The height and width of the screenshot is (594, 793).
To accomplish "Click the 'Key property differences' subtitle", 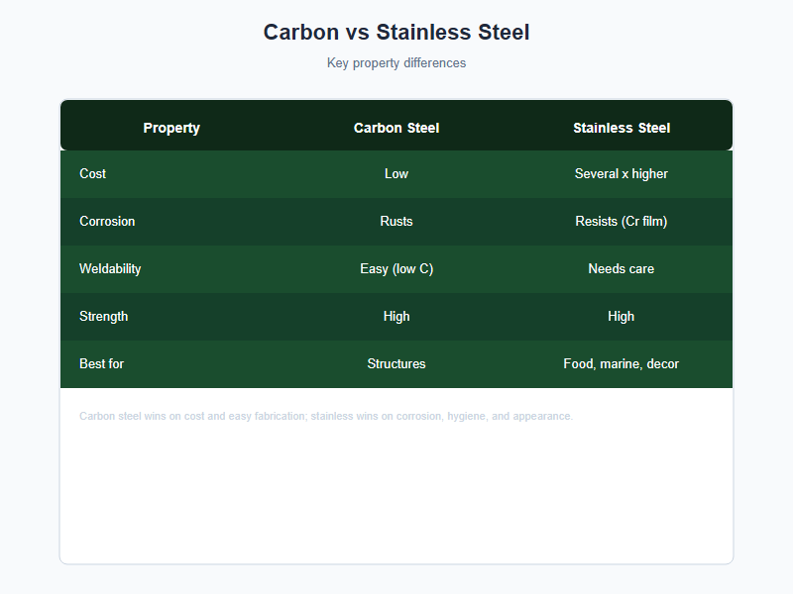I will (x=396, y=63).
